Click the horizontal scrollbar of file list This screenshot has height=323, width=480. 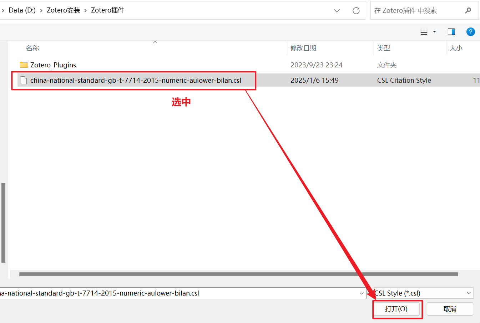[238, 275]
